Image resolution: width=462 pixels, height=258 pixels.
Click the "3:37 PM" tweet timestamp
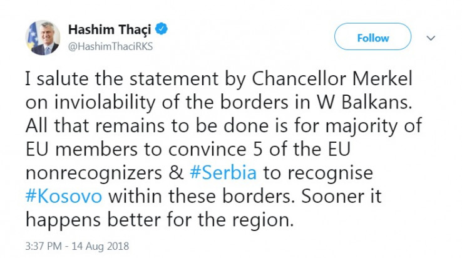[x=43, y=245]
